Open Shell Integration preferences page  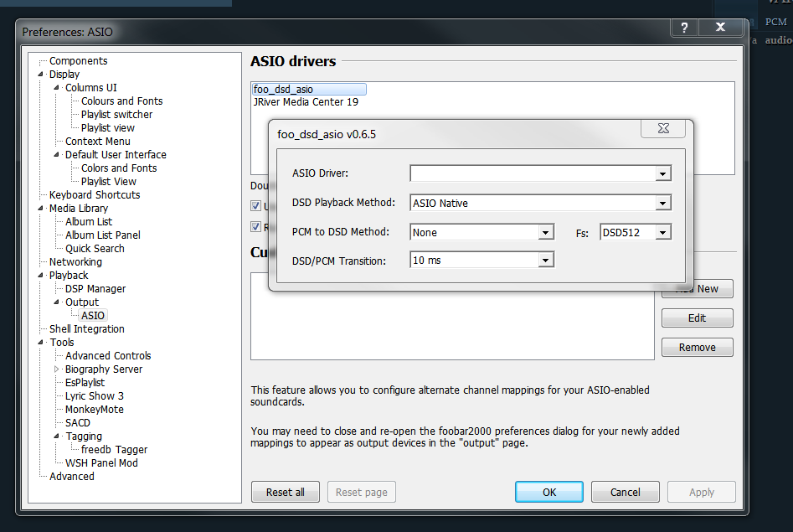tap(86, 329)
